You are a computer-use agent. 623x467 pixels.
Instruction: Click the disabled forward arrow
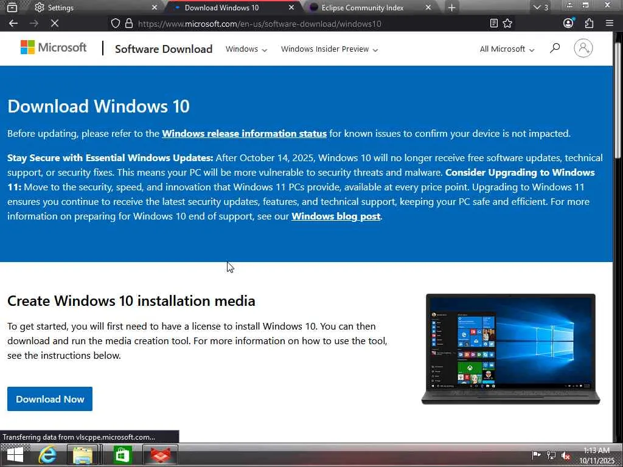pyautogui.click(x=34, y=24)
